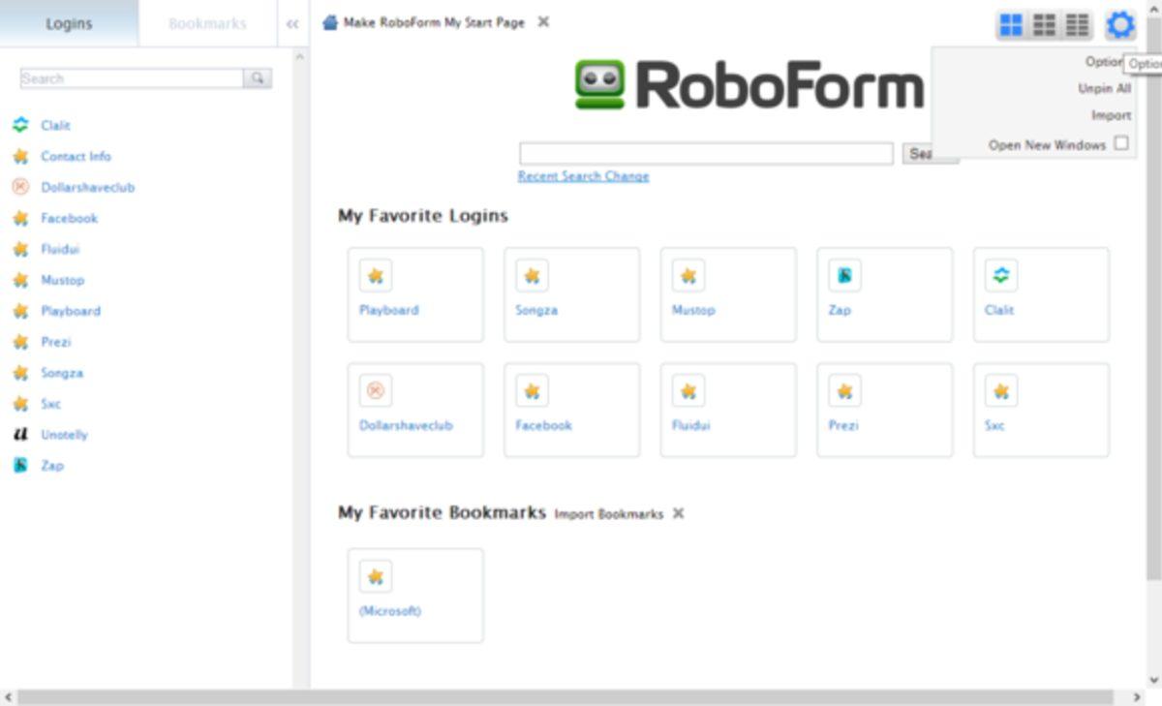Switch to medium tile grid view

[1044, 25]
